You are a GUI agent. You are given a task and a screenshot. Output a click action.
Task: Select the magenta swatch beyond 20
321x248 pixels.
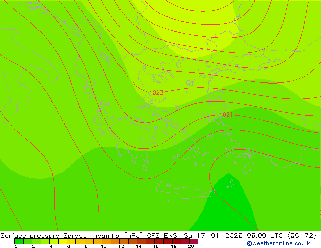(x=194, y=241)
